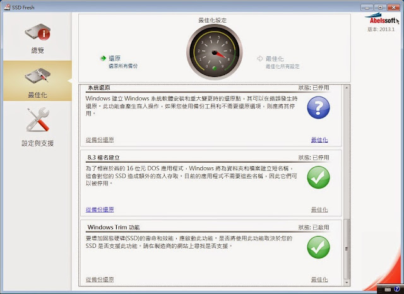Click the blue question mark status icon
Viewport: 404px width, 294px height.
click(x=318, y=107)
